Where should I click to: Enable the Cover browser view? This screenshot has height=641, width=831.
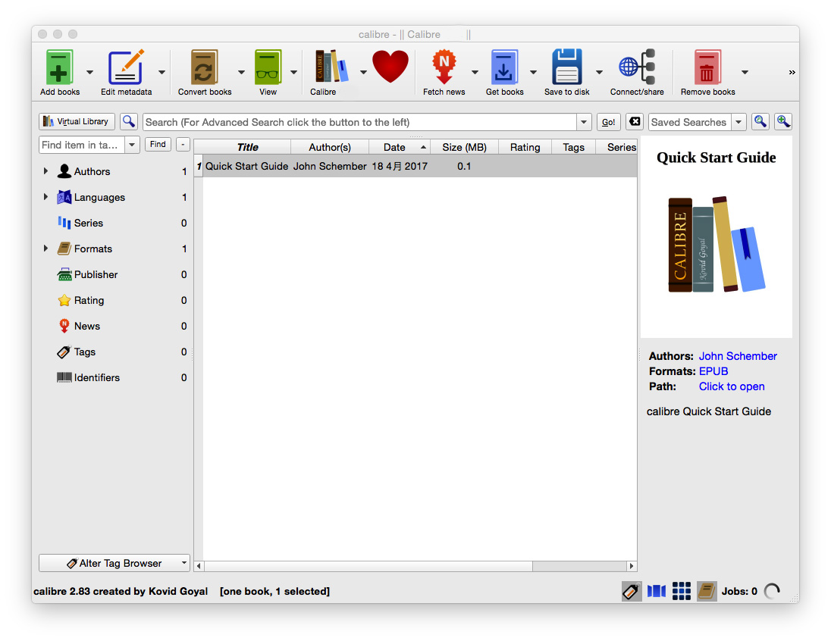pyautogui.click(x=656, y=591)
